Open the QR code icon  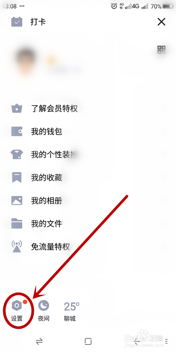(161, 49)
